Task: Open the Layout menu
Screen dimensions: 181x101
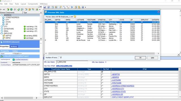Action: [23, 4]
